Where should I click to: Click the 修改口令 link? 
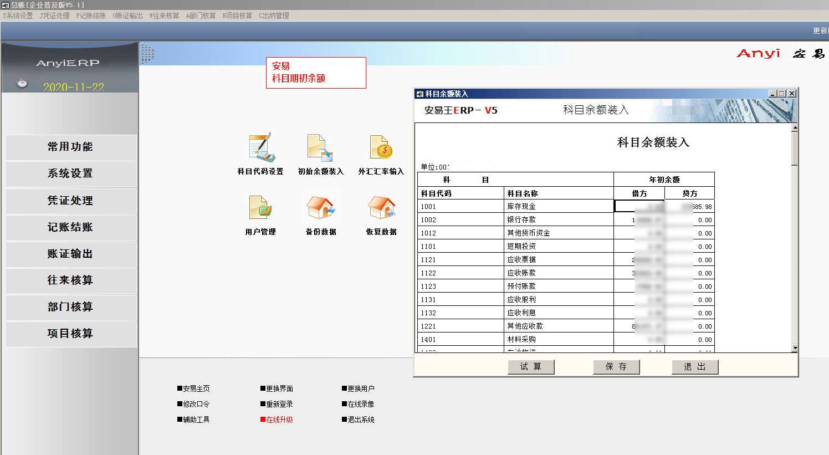196,404
